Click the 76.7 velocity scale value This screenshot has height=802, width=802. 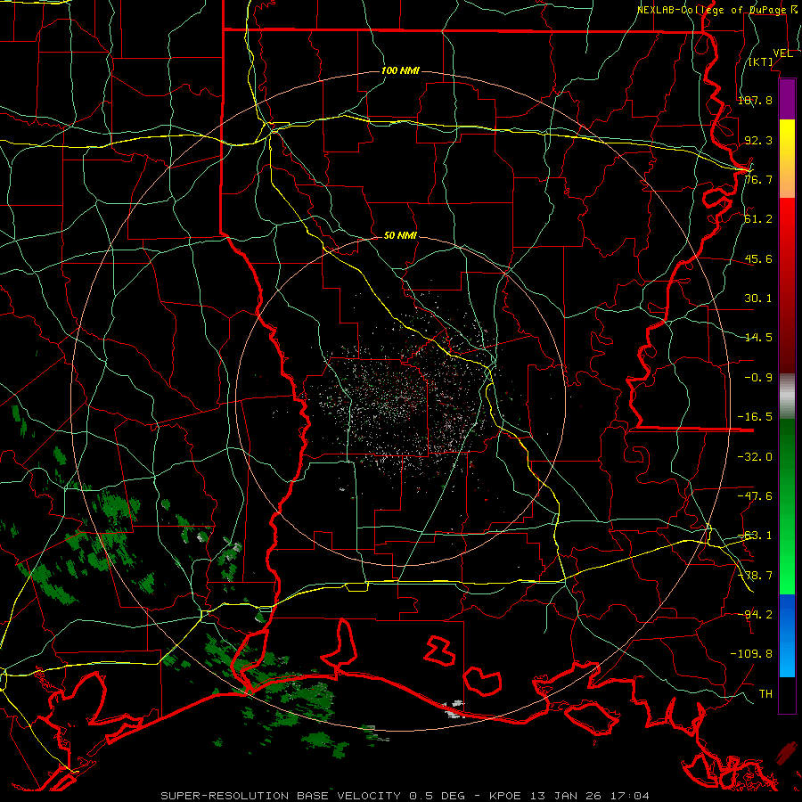pos(758,179)
